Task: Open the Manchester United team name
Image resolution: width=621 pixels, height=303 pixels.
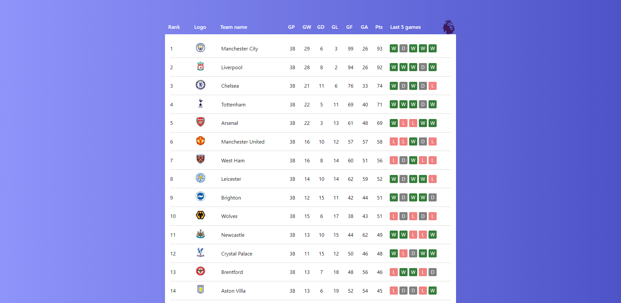Action: click(243, 142)
